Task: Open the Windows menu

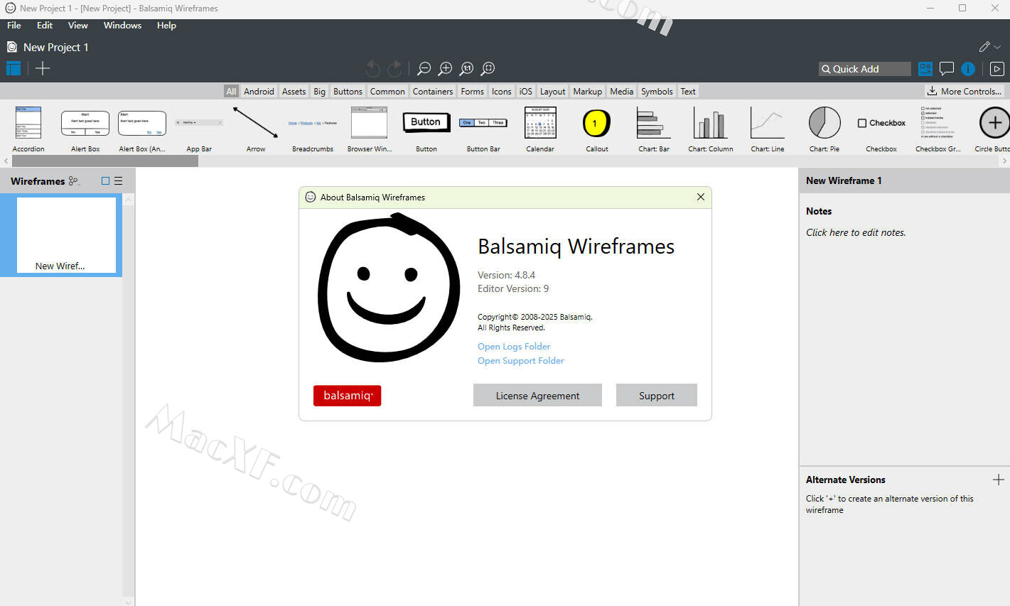Action: coord(122,25)
